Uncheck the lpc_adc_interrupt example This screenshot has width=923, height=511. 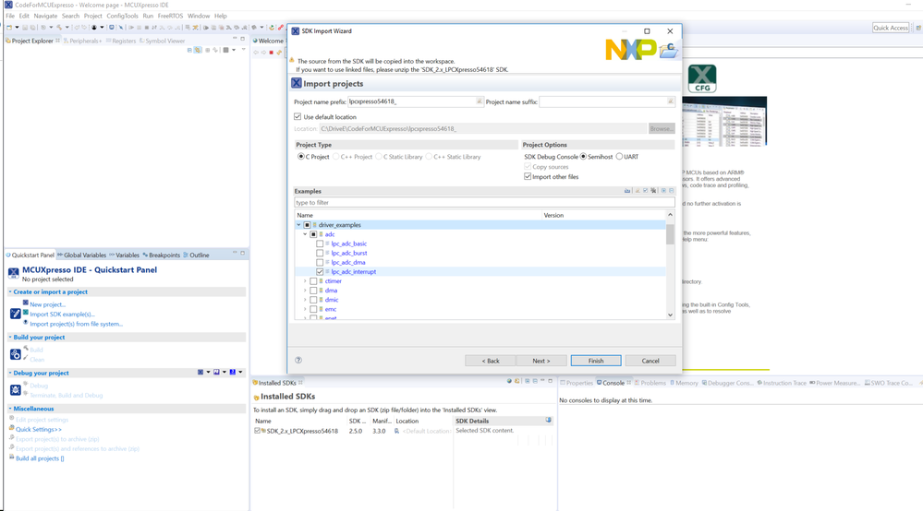click(x=320, y=272)
